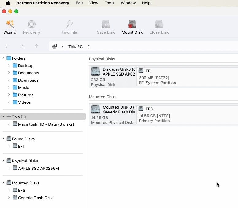The width and height of the screenshot is (238, 208).
Task: Collapse the Folders tree section
Action: pos(3,58)
